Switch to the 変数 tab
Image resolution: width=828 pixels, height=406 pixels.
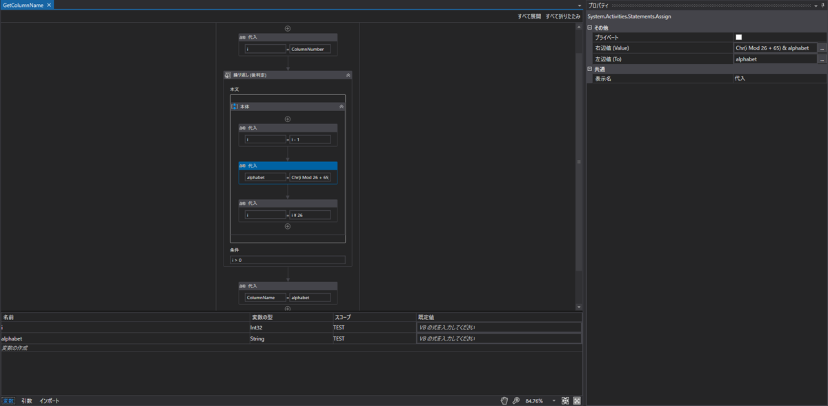pyautogui.click(x=8, y=400)
